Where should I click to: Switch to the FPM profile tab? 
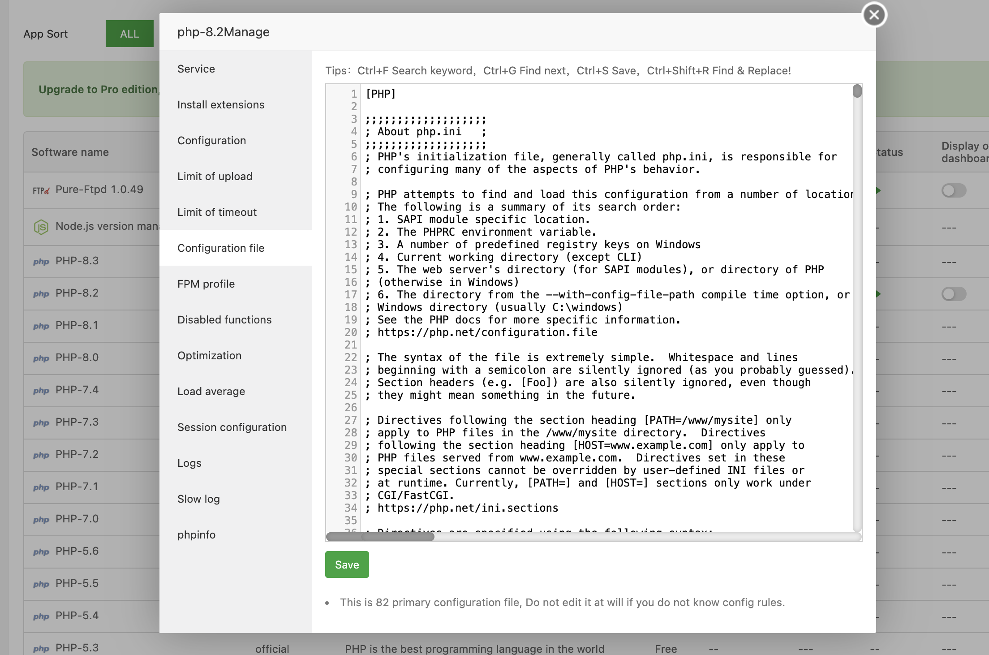[206, 284]
